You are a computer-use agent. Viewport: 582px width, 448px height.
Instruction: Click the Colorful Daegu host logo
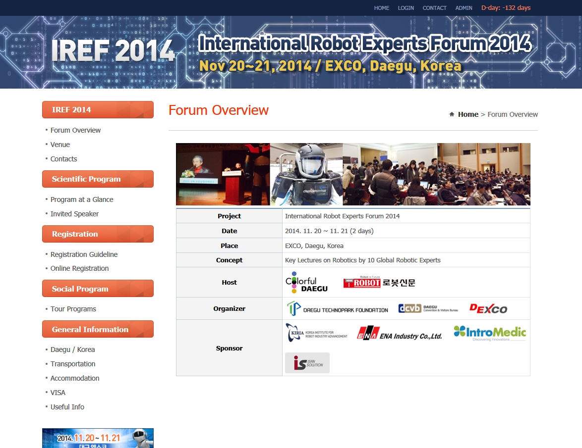pyautogui.click(x=306, y=282)
